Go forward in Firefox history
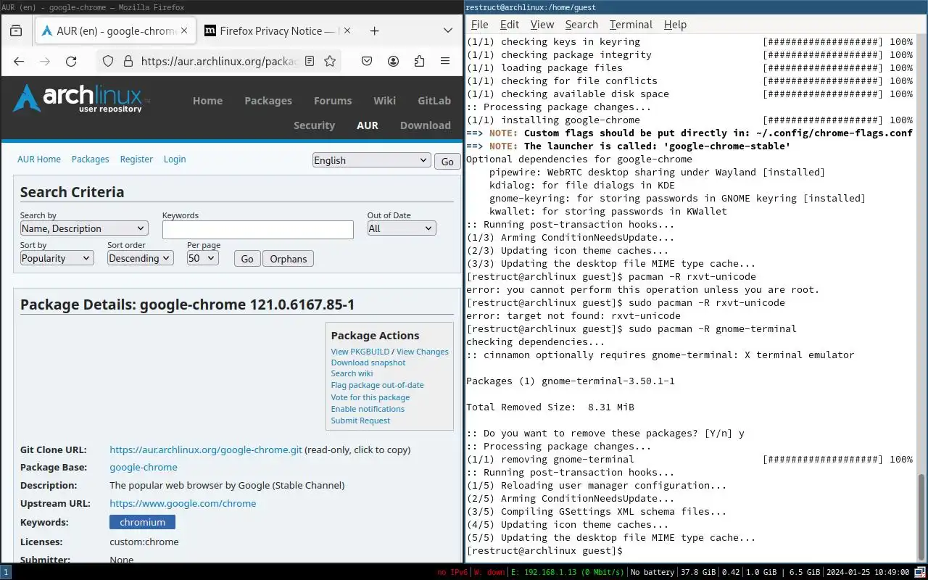The height and width of the screenshot is (580, 928). (x=45, y=62)
